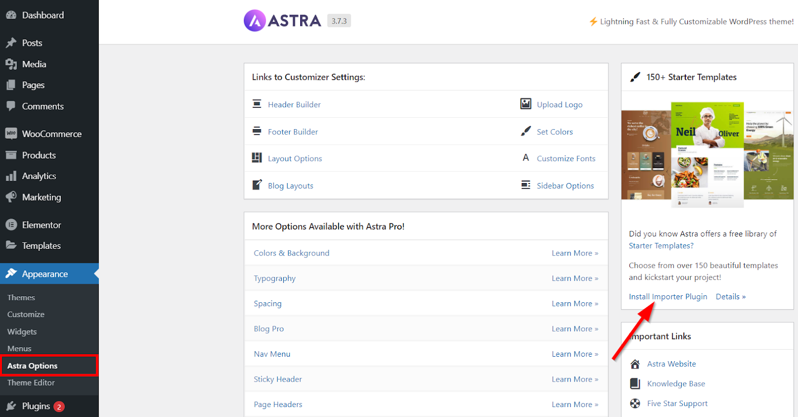Click the Set Colors brush icon
The image size is (798, 417).
(x=526, y=131)
